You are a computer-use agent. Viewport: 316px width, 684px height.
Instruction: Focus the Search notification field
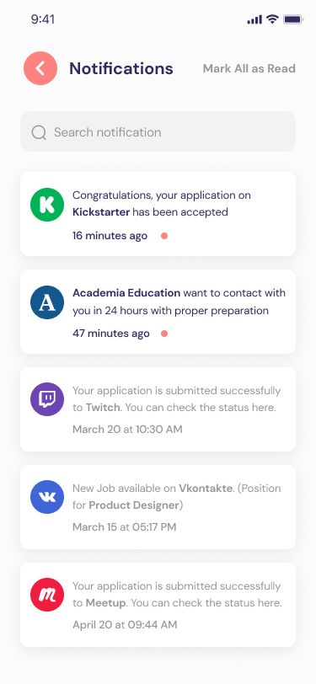click(x=158, y=131)
